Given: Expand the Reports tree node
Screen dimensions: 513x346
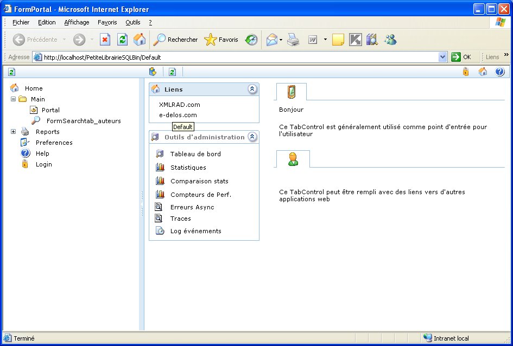Looking at the screenshot, I should click(x=13, y=132).
